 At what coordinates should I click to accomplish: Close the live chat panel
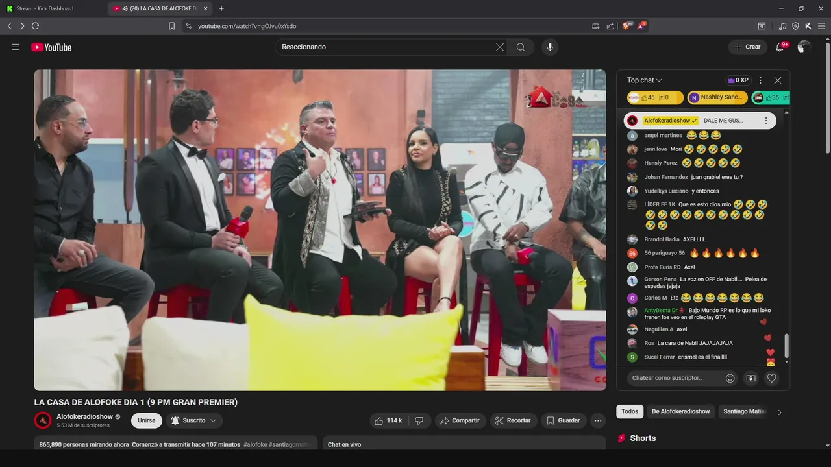pos(778,80)
